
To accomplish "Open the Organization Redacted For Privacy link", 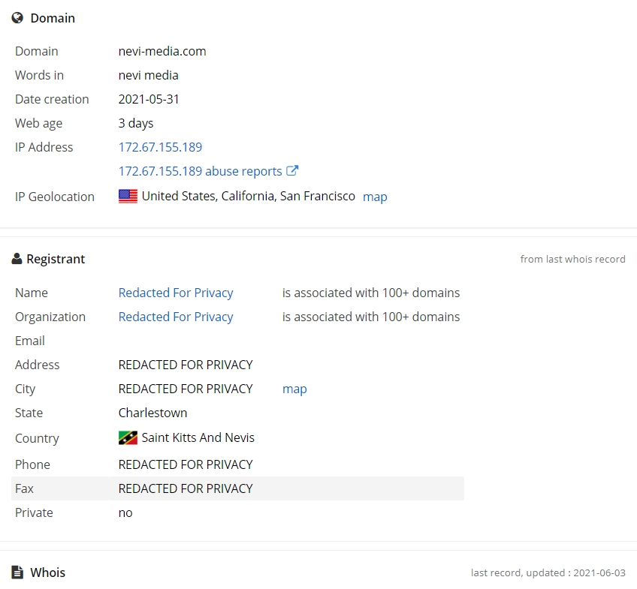I will click(x=176, y=317).
